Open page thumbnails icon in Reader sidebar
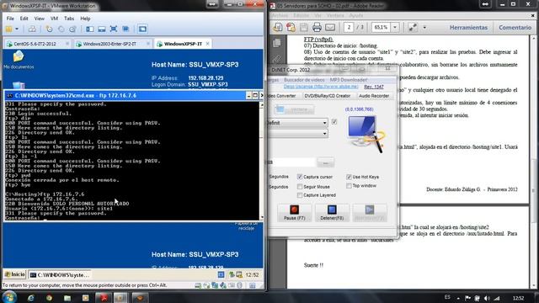Screen dimensions: 539x303 pyautogui.click(x=277, y=43)
